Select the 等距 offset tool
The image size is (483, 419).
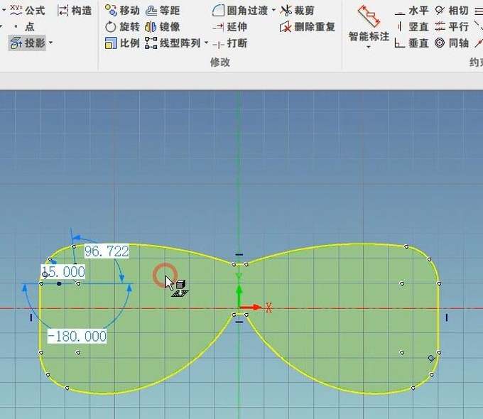pos(163,11)
